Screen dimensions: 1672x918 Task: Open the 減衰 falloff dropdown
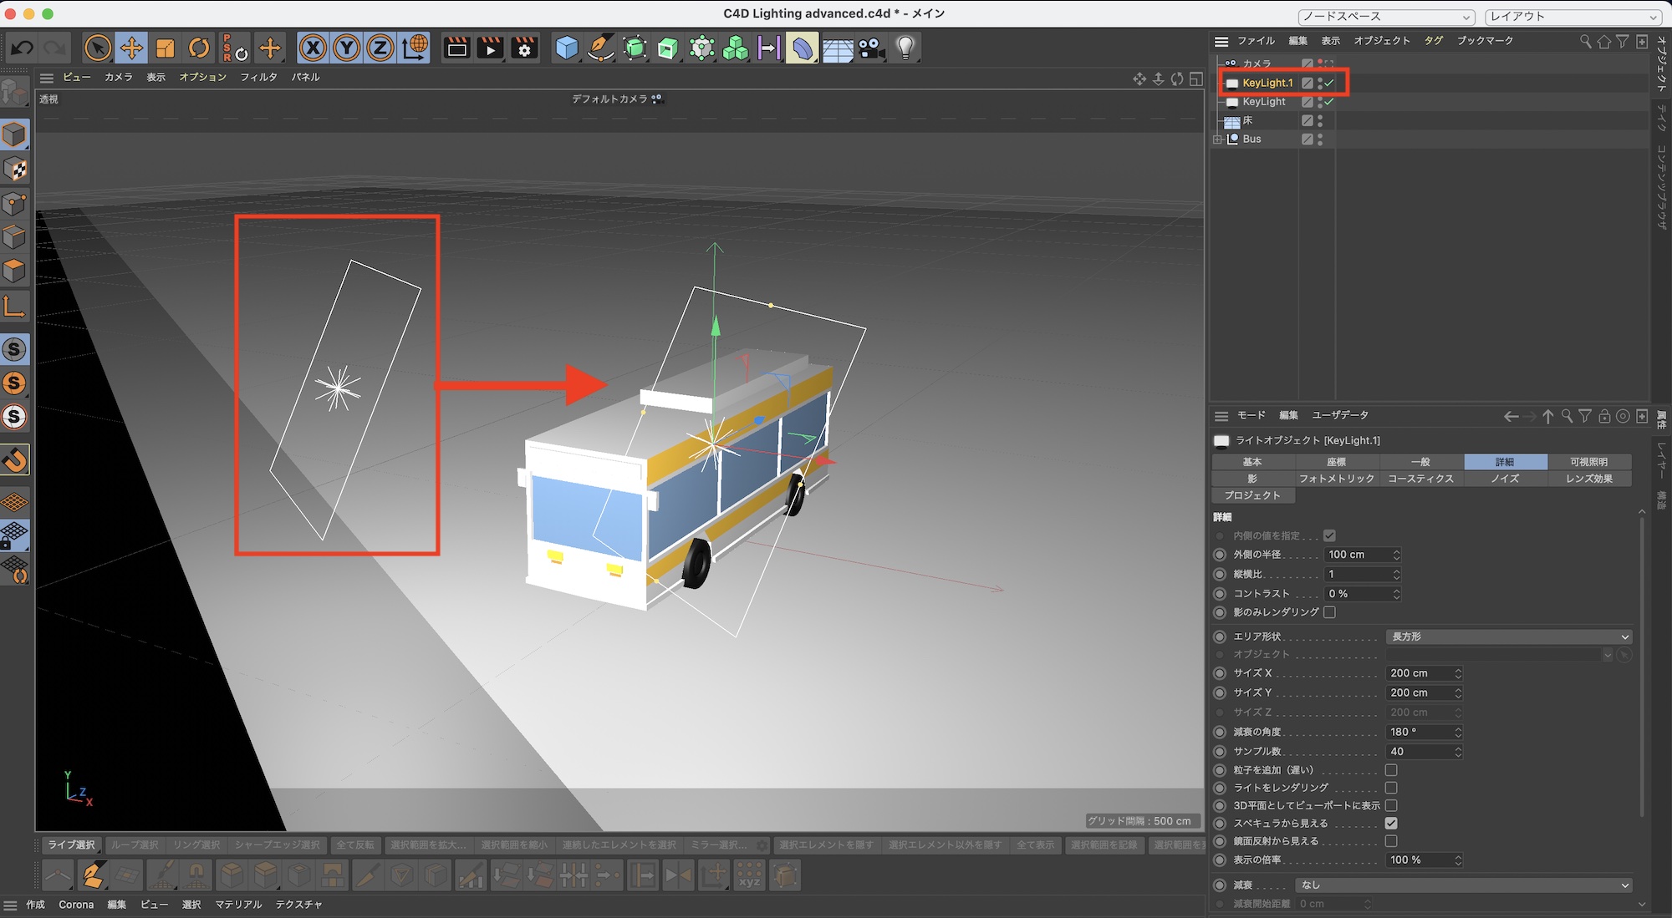point(1463,885)
